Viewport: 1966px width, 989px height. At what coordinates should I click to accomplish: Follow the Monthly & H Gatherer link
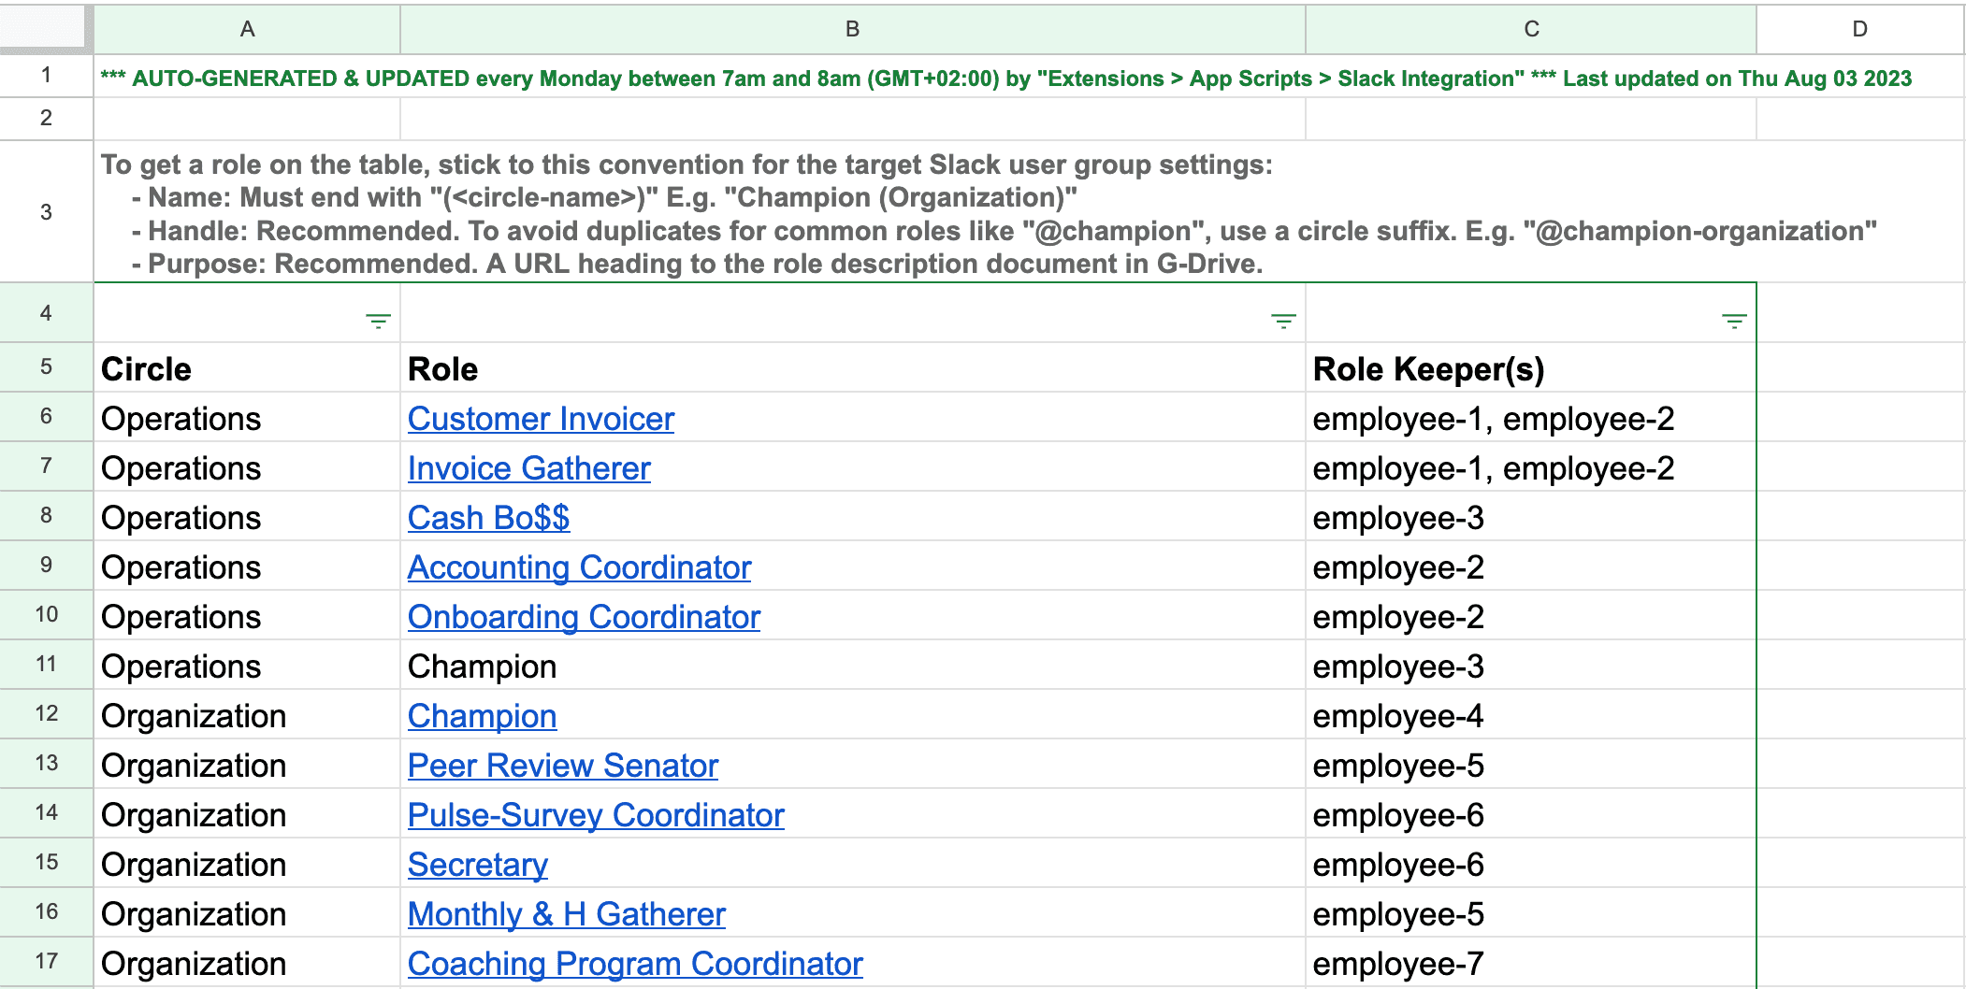coord(566,914)
